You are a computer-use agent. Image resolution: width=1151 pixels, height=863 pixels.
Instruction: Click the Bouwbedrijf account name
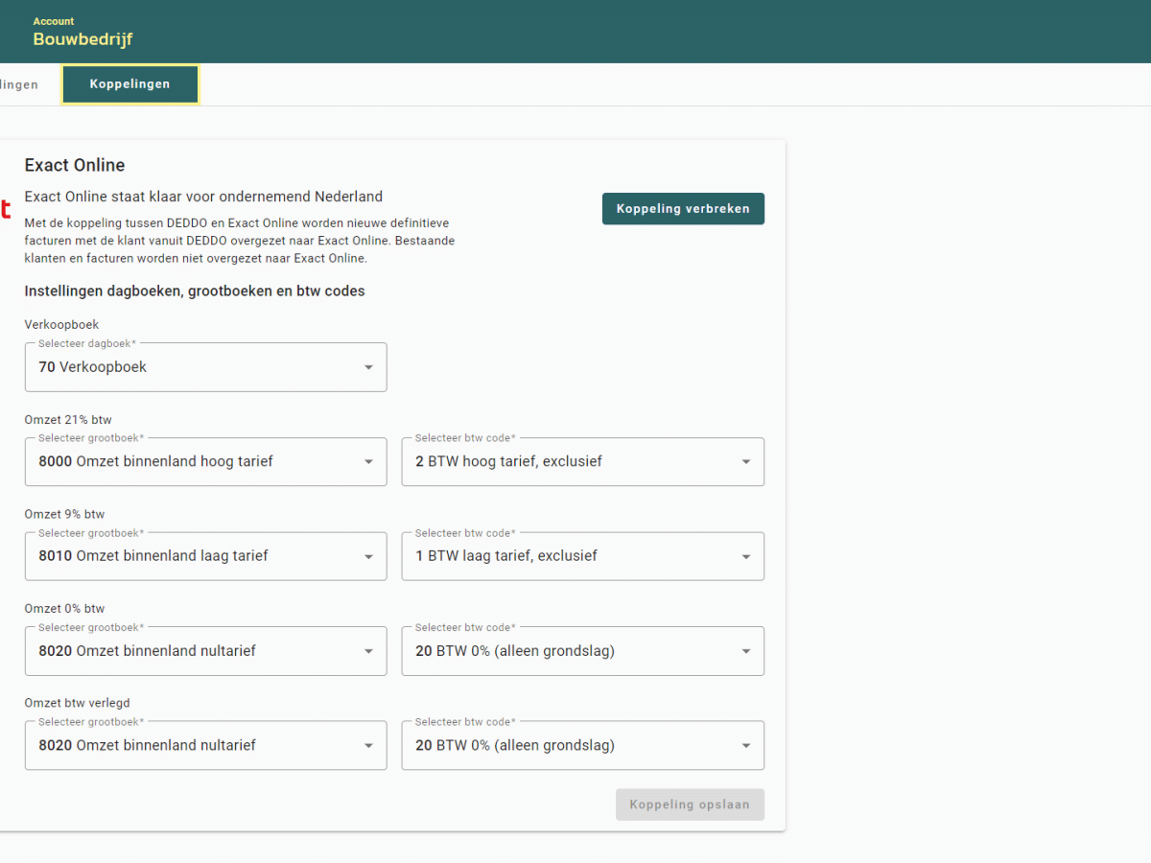pos(82,39)
